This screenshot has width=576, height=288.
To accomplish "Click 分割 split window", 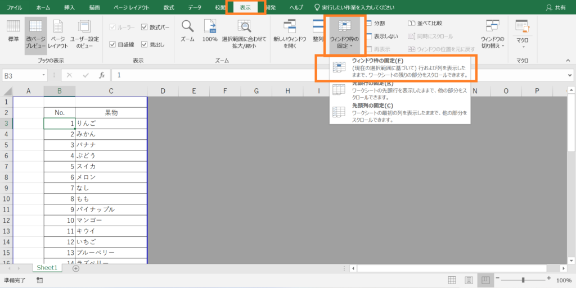I will point(375,23).
